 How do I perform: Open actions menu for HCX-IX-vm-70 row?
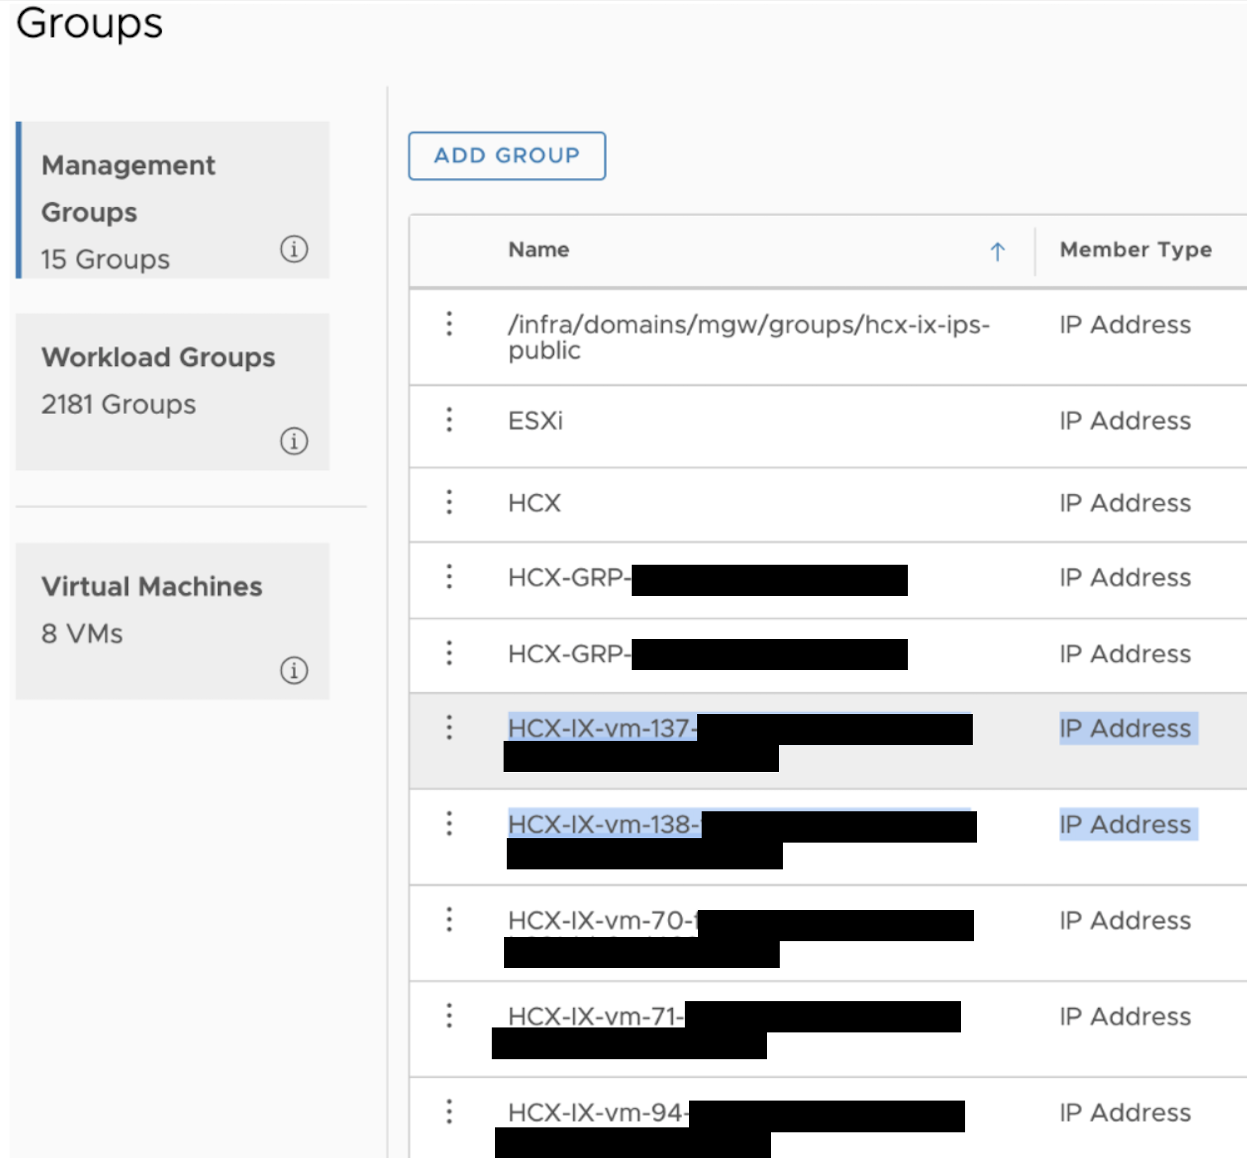[x=449, y=920]
